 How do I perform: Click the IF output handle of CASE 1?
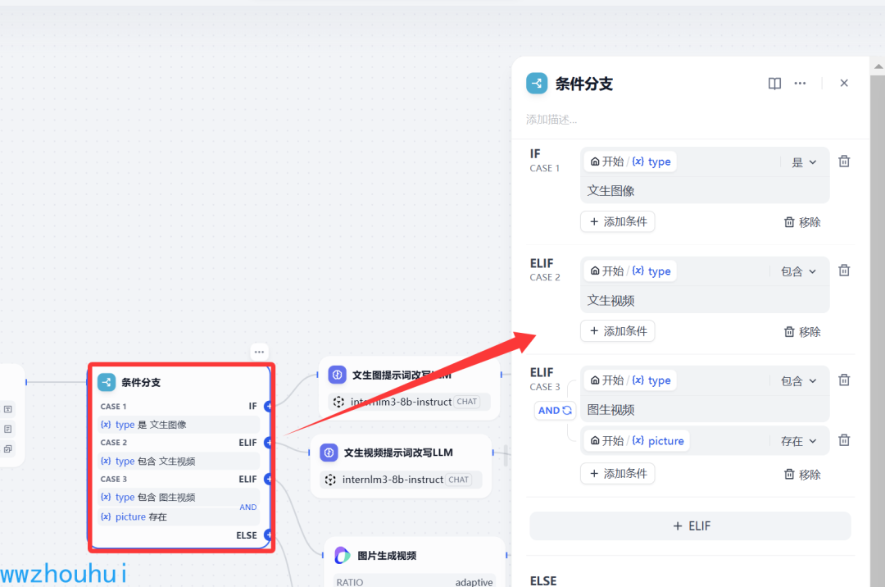(x=268, y=406)
